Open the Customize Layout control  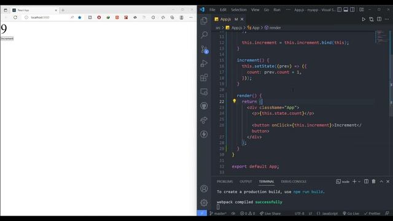[362, 10]
